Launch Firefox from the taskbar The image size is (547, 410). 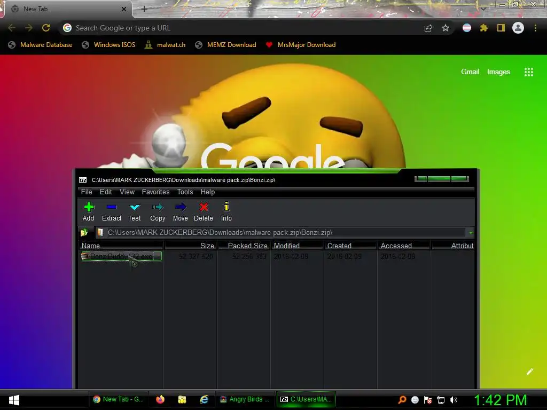pyautogui.click(x=160, y=399)
